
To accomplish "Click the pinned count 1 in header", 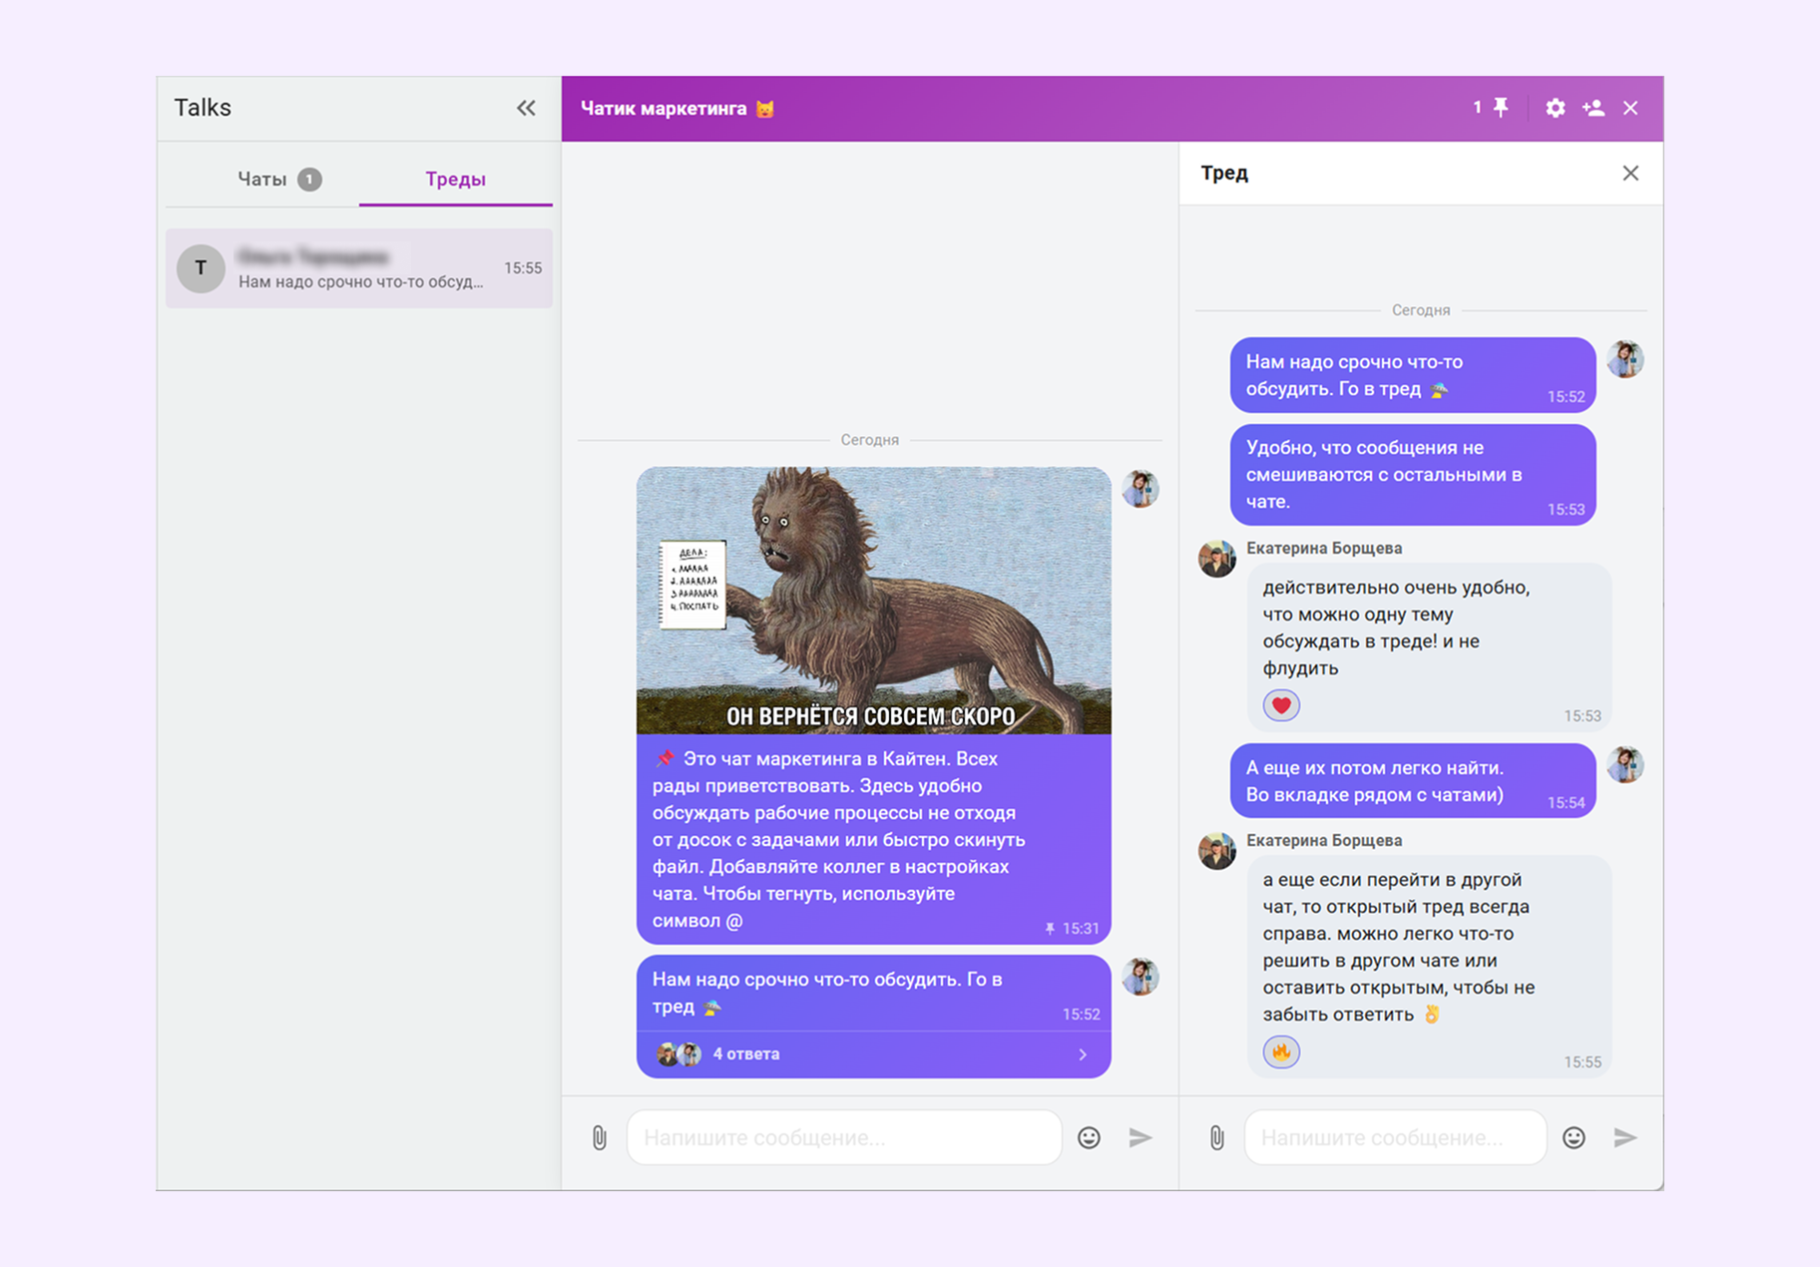I will click(1477, 108).
